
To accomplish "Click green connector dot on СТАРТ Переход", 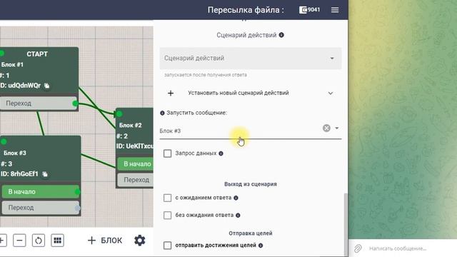I will (x=75, y=104).
